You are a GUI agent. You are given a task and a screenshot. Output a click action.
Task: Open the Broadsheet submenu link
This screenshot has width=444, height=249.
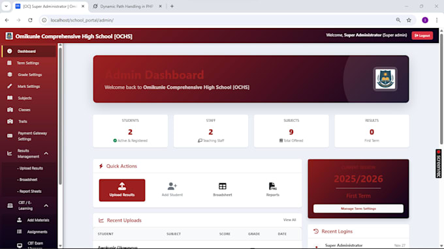point(27,180)
